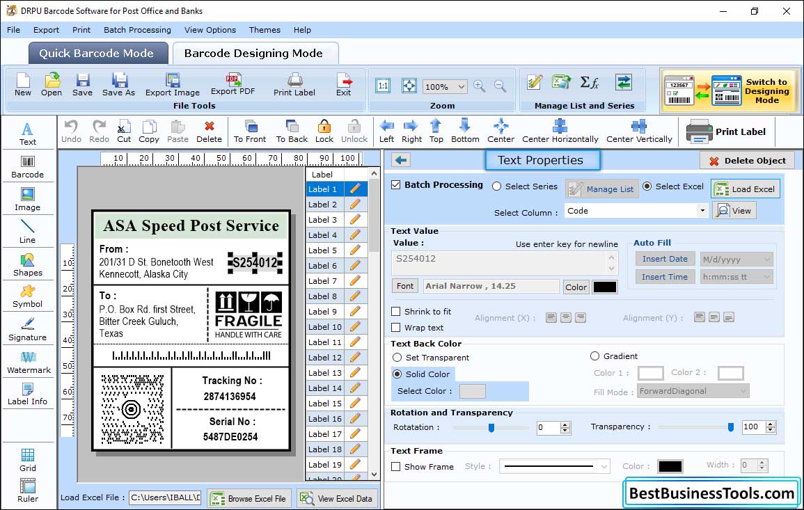
Task: Click the black text Color swatch
Action: click(x=605, y=287)
